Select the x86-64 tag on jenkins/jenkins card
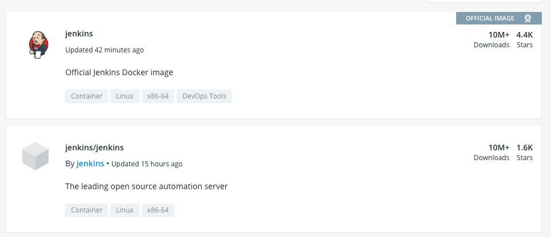Image resolution: width=551 pixels, height=237 pixels. (x=158, y=210)
